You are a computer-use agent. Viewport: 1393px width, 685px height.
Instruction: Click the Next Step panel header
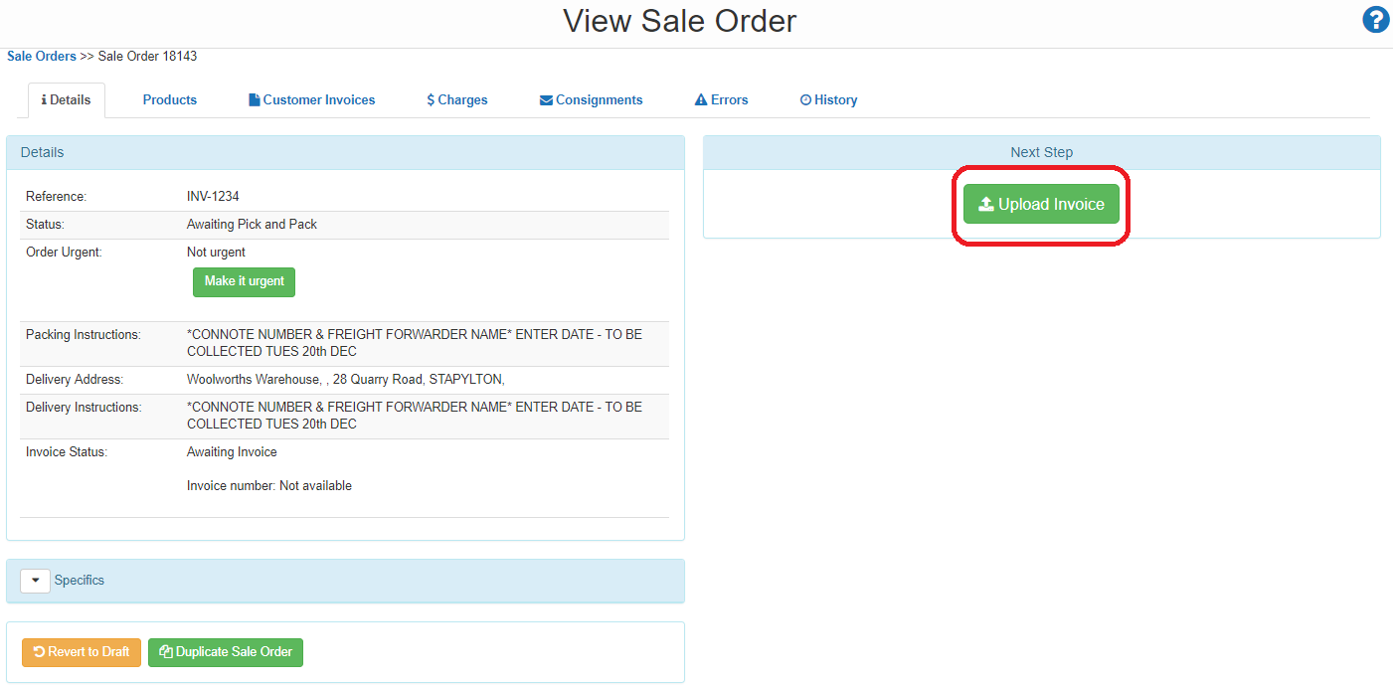tap(1042, 152)
